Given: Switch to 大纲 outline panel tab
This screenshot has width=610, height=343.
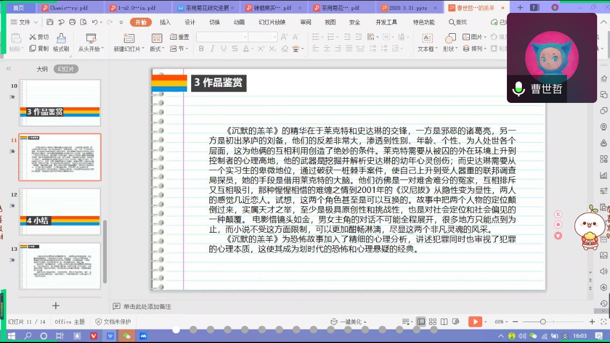Looking at the screenshot, I should pyautogui.click(x=42, y=69).
